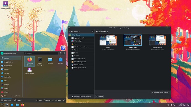Click the Restart button
The image size is (191, 107).
[x=47, y=100]
